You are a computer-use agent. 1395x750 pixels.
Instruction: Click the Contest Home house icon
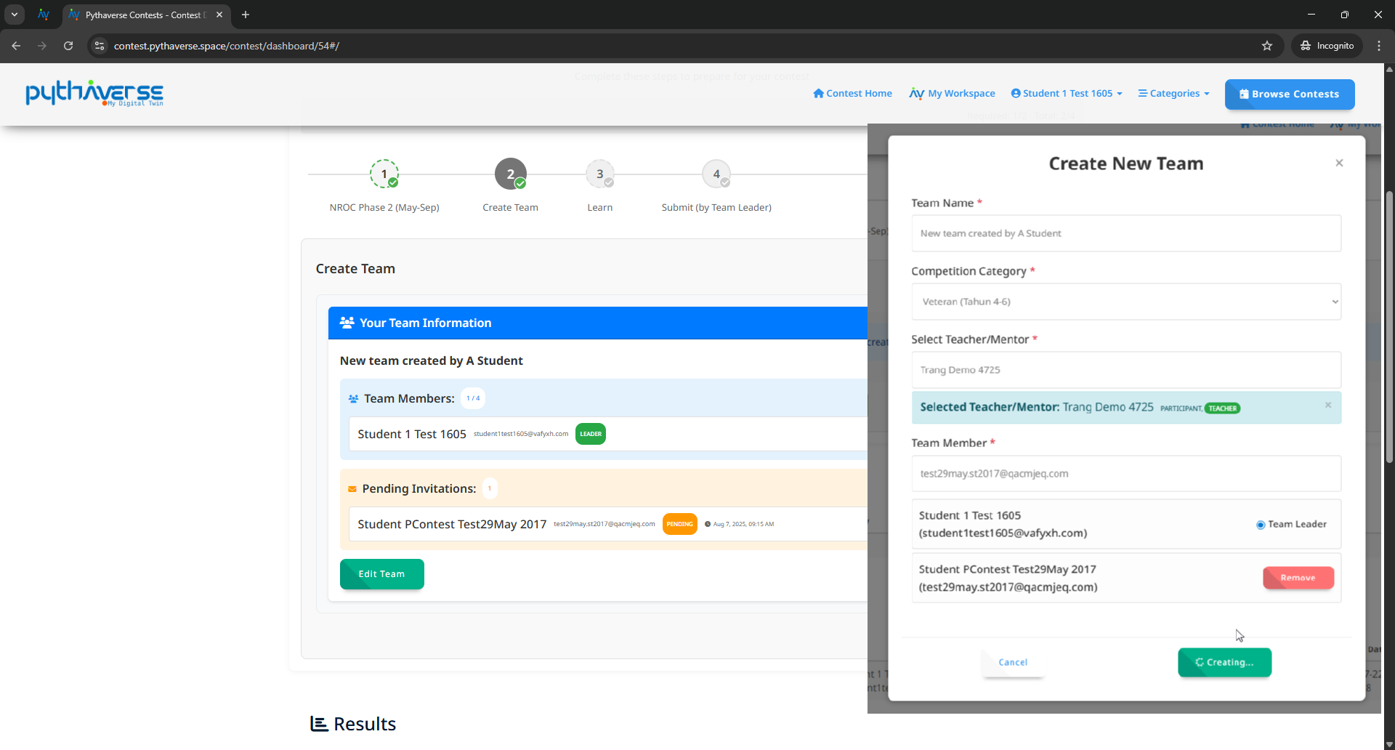click(x=819, y=94)
